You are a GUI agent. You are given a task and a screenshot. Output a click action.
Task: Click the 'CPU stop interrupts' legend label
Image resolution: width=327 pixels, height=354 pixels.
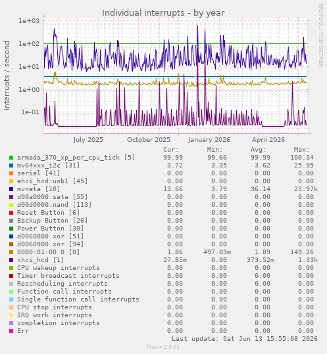pyautogui.click(x=55, y=307)
